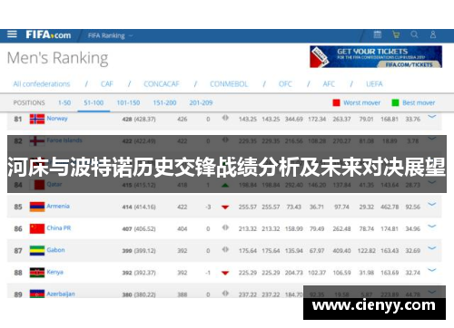Select the All confederations filter

[x=42, y=84]
